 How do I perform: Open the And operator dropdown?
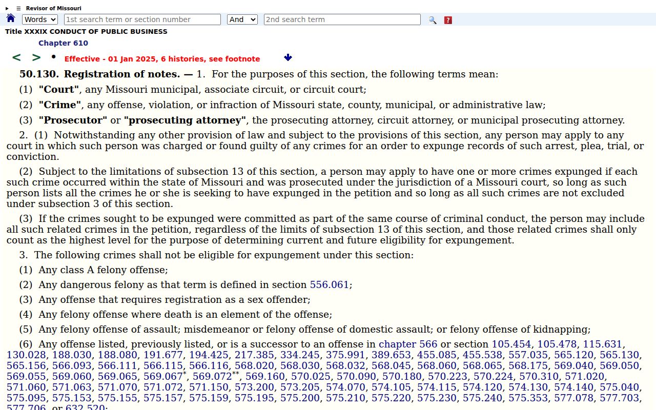(242, 19)
